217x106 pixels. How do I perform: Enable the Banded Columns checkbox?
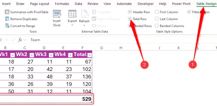(157, 26)
